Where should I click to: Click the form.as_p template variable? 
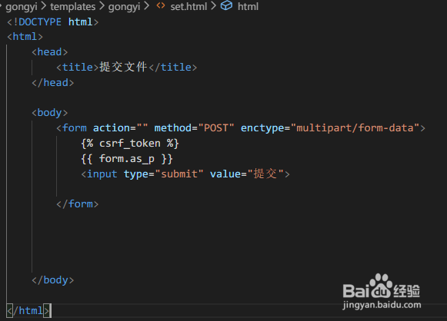(x=127, y=159)
